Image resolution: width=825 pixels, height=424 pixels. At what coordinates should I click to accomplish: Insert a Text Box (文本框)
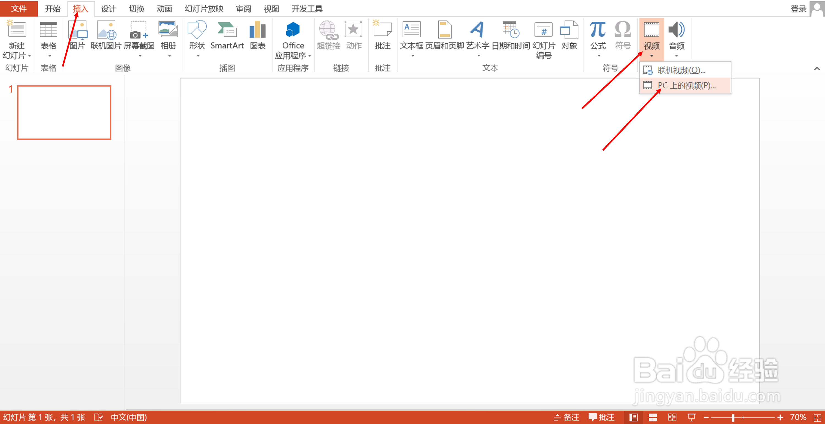click(412, 35)
